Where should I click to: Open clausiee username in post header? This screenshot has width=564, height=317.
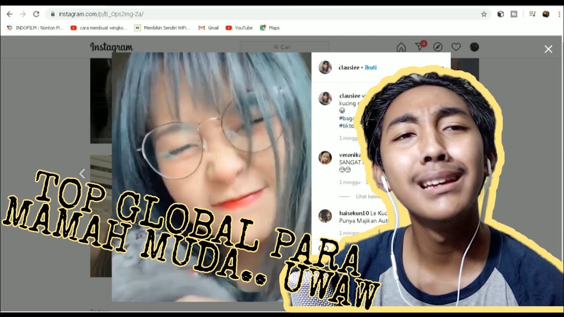[349, 67]
